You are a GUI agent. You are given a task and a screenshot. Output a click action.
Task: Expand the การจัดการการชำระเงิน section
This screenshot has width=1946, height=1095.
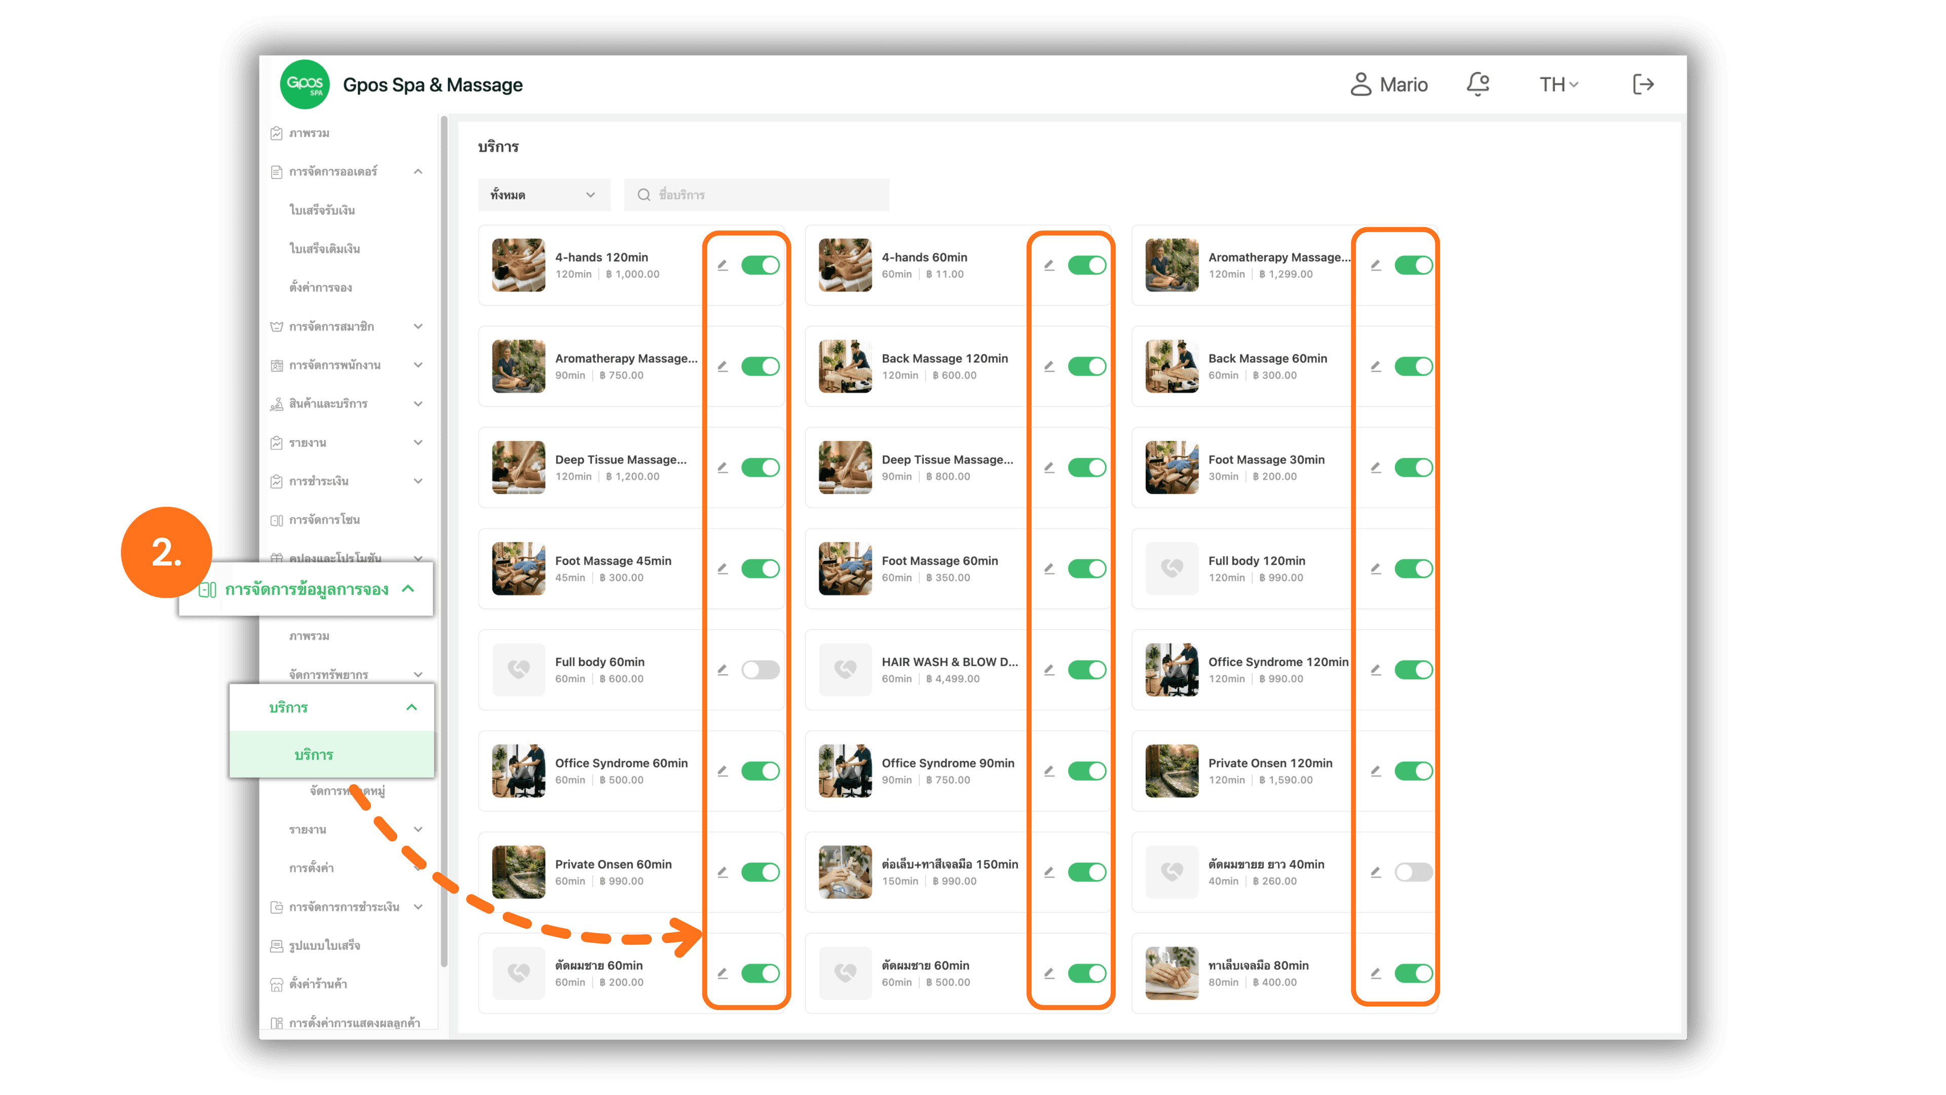click(x=347, y=907)
